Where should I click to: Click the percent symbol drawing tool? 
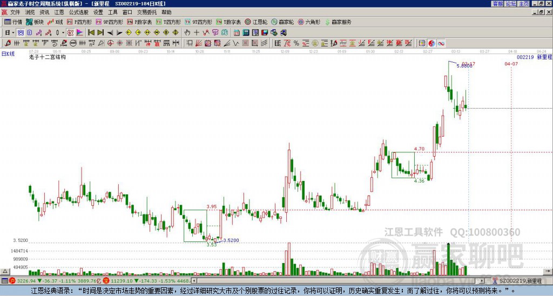pyautogui.click(x=296, y=43)
